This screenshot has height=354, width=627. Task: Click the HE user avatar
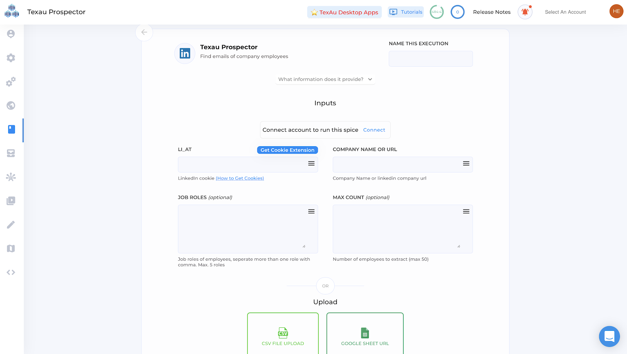pos(616,11)
